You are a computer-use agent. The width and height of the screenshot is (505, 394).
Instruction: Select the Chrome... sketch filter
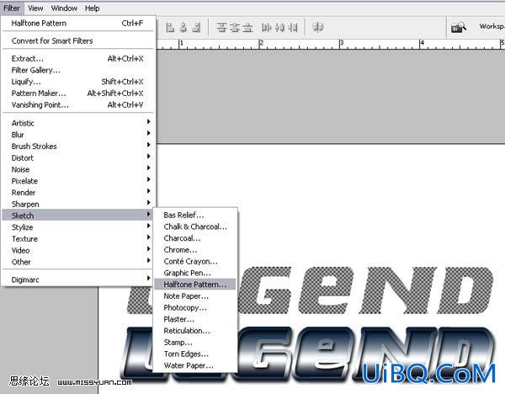[195, 250]
